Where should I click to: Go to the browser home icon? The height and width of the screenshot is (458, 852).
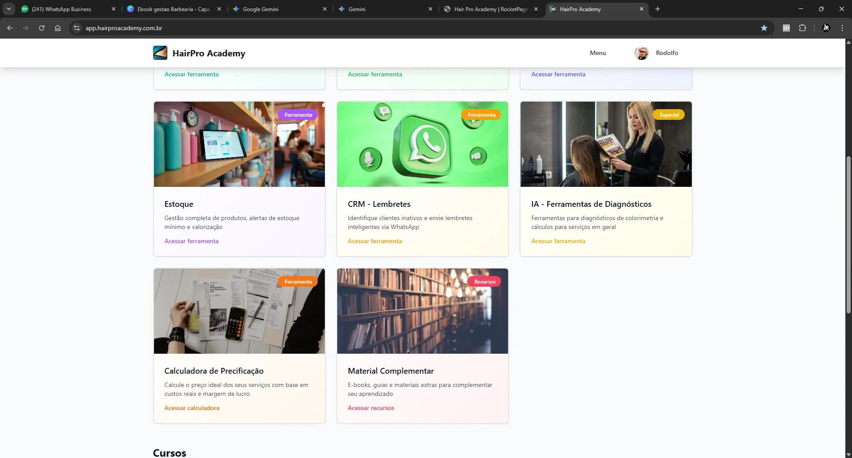[58, 28]
